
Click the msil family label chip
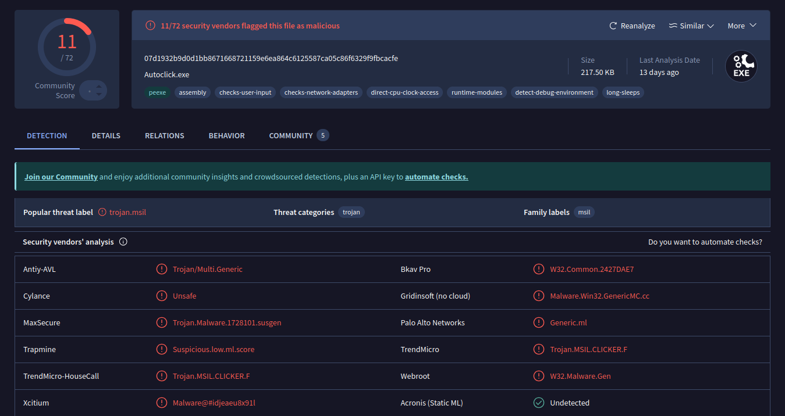click(x=584, y=212)
